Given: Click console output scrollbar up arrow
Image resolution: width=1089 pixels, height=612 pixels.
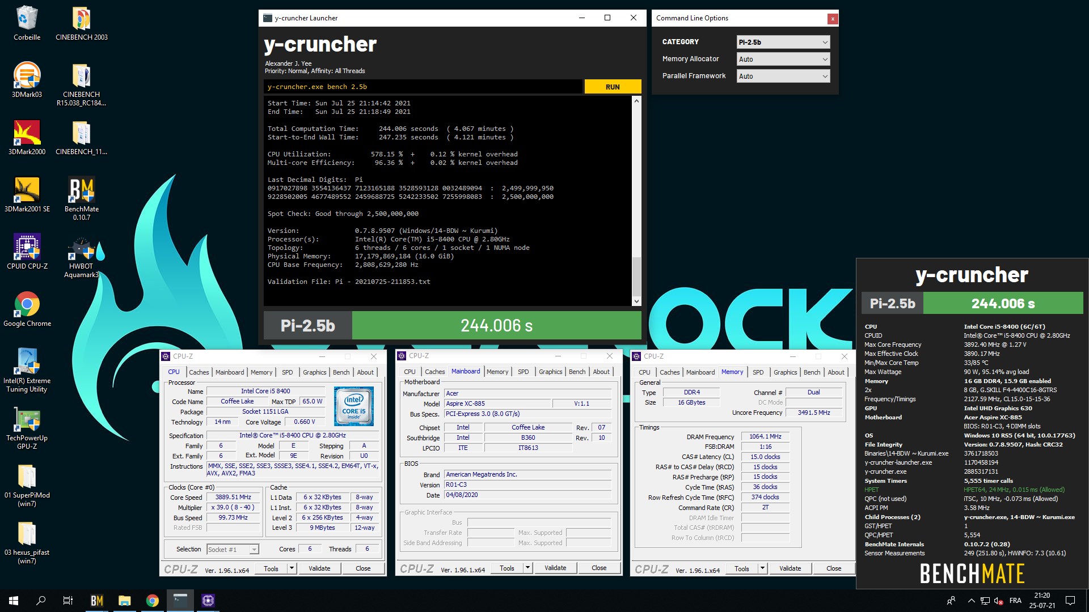Looking at the screenshot, I should 636,101.
